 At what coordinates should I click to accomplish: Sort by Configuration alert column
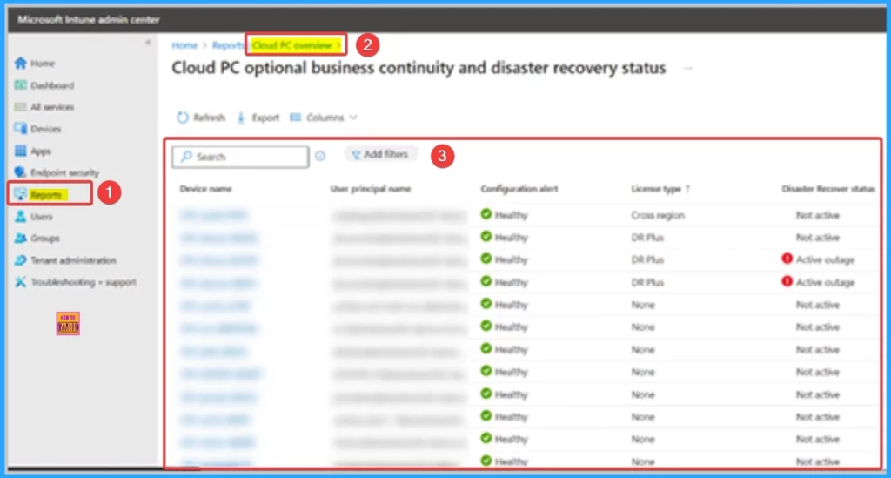[x=519, y=189]
